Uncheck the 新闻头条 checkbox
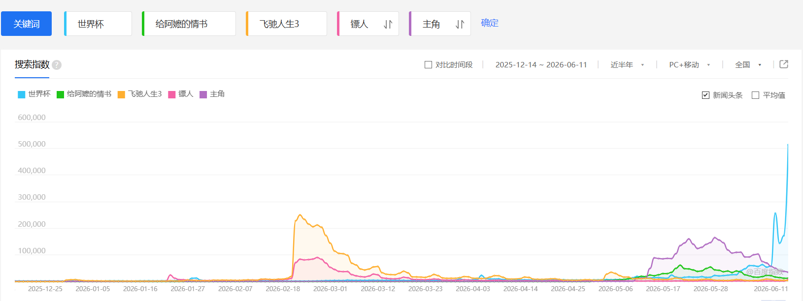The height and width of the screenshot is (301, 803). pyautogui.click(x=705, y=95)
